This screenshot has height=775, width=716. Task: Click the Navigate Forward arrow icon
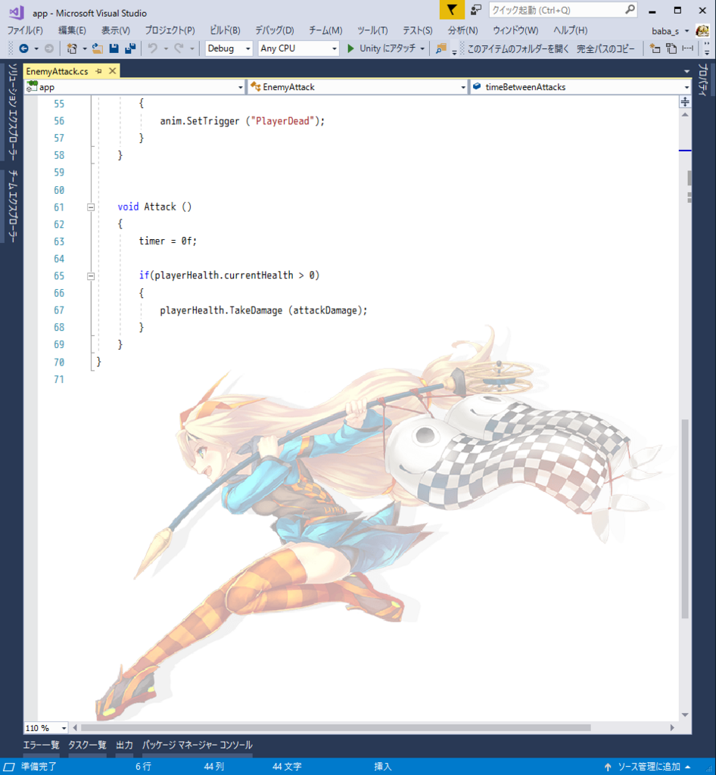click(49, 48)
